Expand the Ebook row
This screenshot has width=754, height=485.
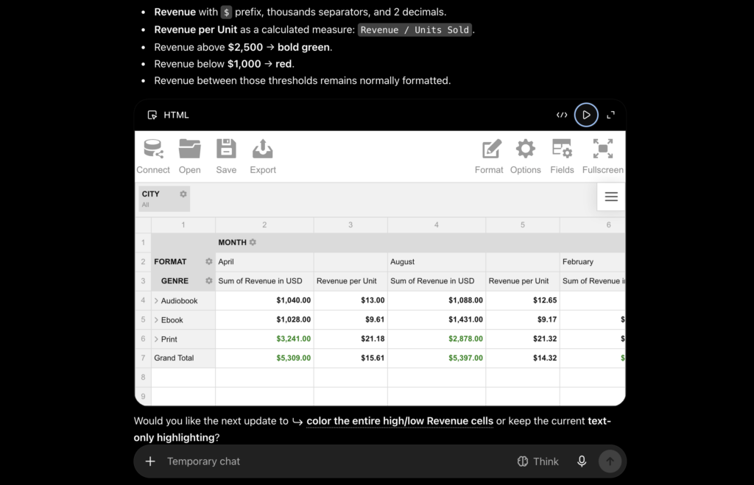pos(156,319)
